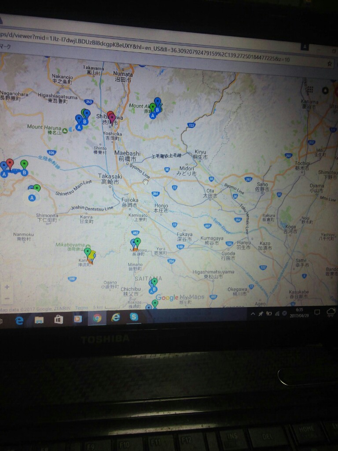Select the green pin beside Mikaboyama label
The width and height of the screenshot is (338, 451).
point(88,252)
